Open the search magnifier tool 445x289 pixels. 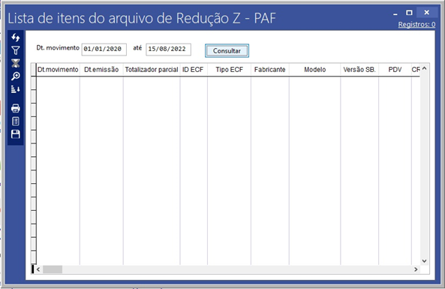pyautogui.click(x=16, y=76)
